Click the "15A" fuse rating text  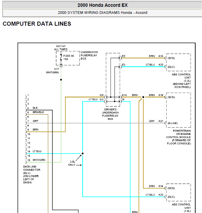(x=66, y=59)
